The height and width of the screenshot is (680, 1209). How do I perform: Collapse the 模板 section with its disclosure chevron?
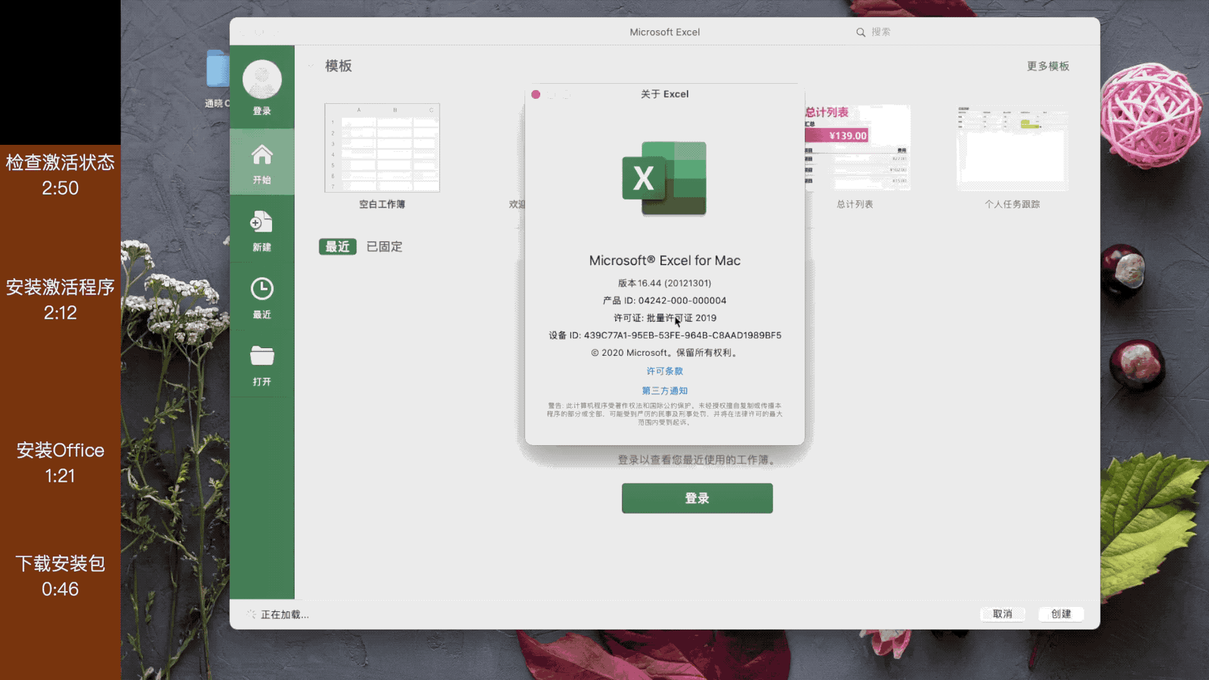point(310,65)
